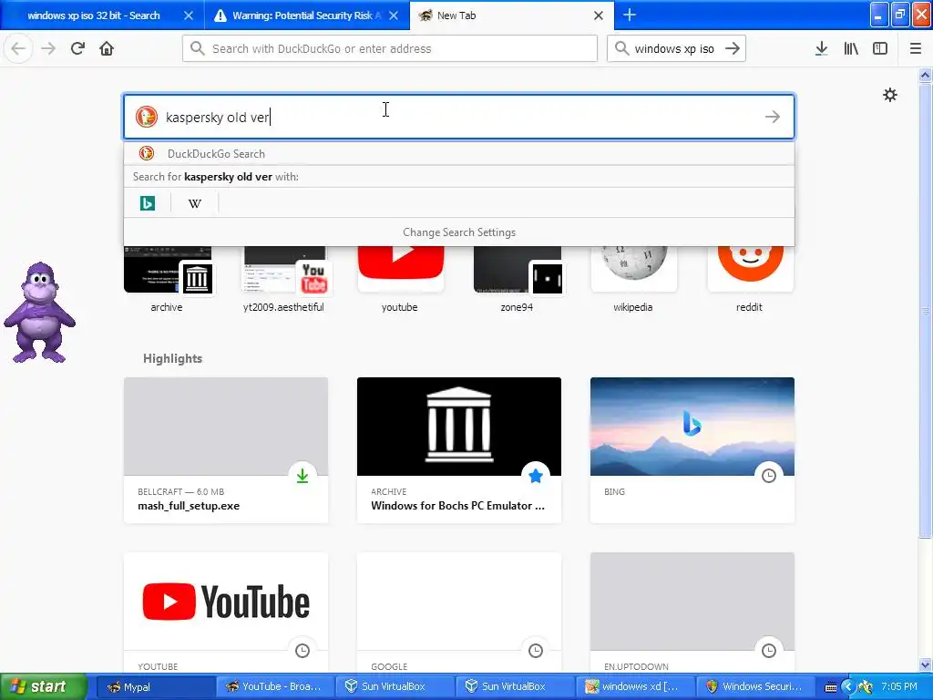Image resolution: width=933 pixels, height=700 pixels.
Task: Open mash_full_setup.exe highlight card
Action: click(226, 450)
